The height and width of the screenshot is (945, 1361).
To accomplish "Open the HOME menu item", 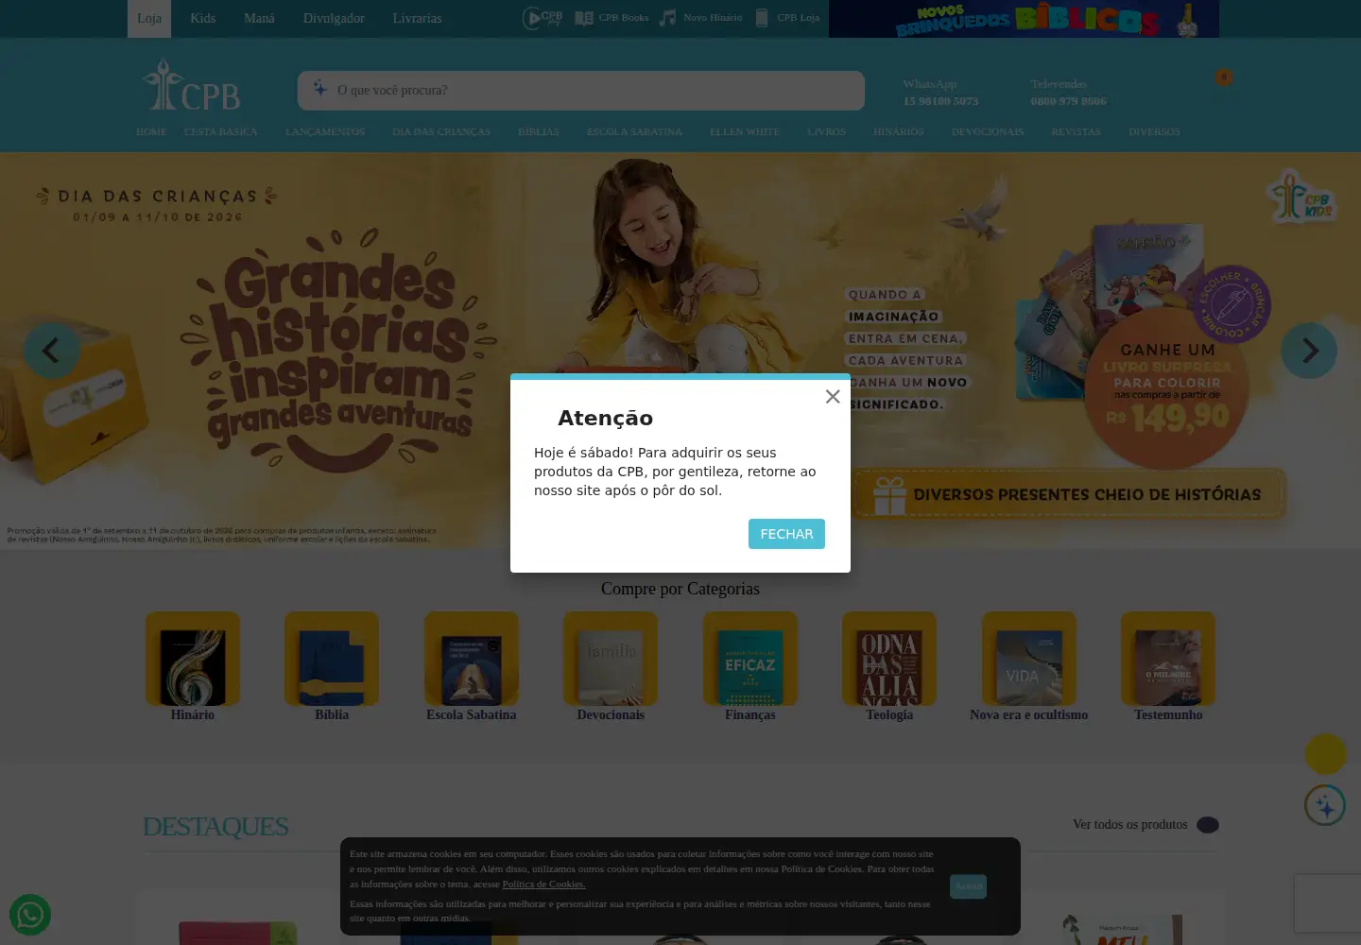I will 151,131.
